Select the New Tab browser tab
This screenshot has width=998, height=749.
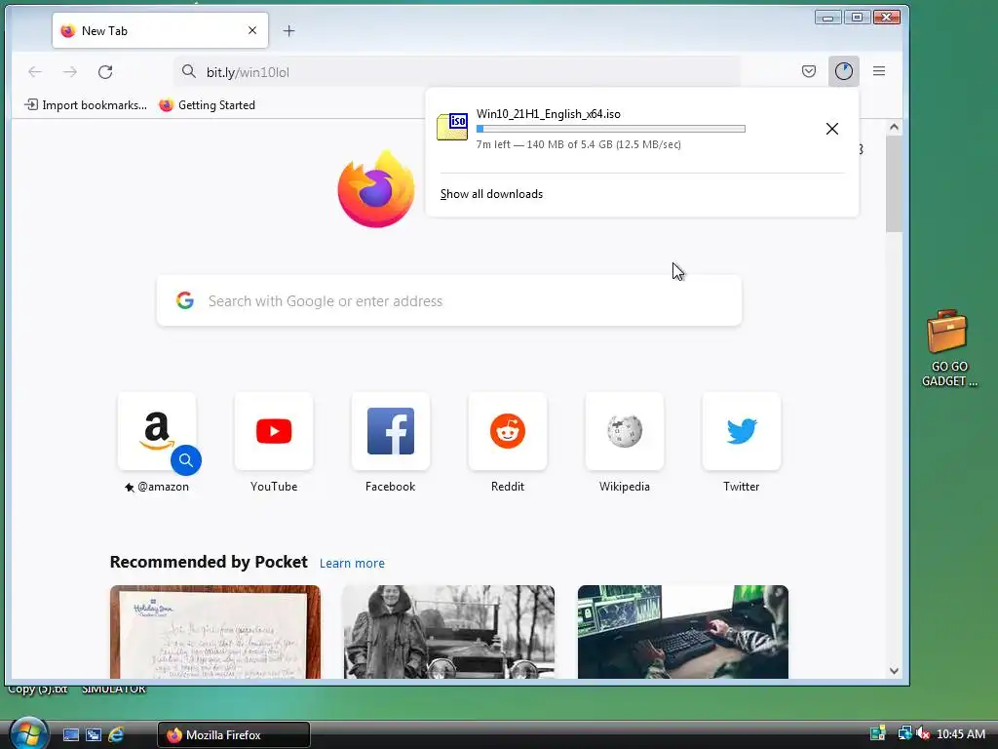click(161, 30)
